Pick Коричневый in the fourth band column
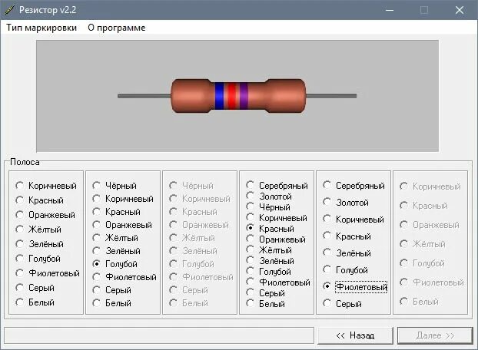Viewport: 478px width, 350px height. pos(277,218)
